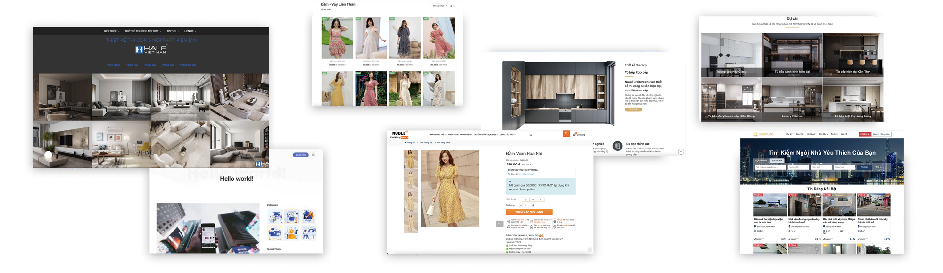Open the product sort dropdown on dress listing
Image resolution: width=943 pixels, height=273 pixels.
pyautogui.click(x=439, y=6)
